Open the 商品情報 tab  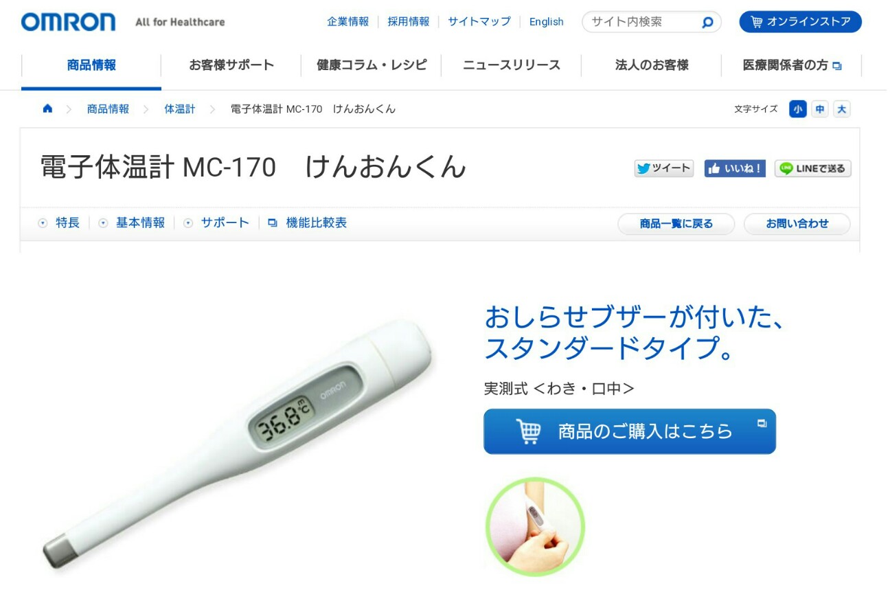click(91, 65)
